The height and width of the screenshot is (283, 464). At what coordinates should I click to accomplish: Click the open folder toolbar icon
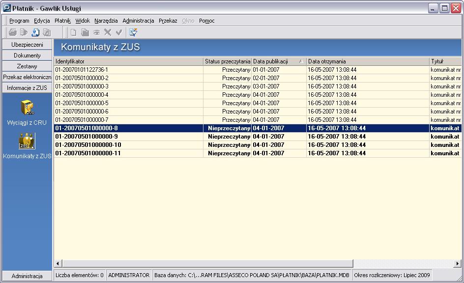pyautogui.click(x=85, y=32)
